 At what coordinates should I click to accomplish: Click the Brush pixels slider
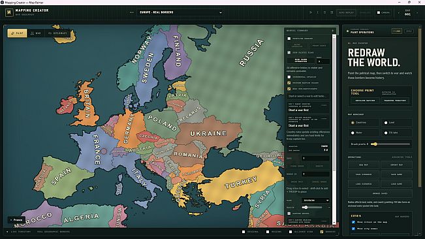point(390,144)
